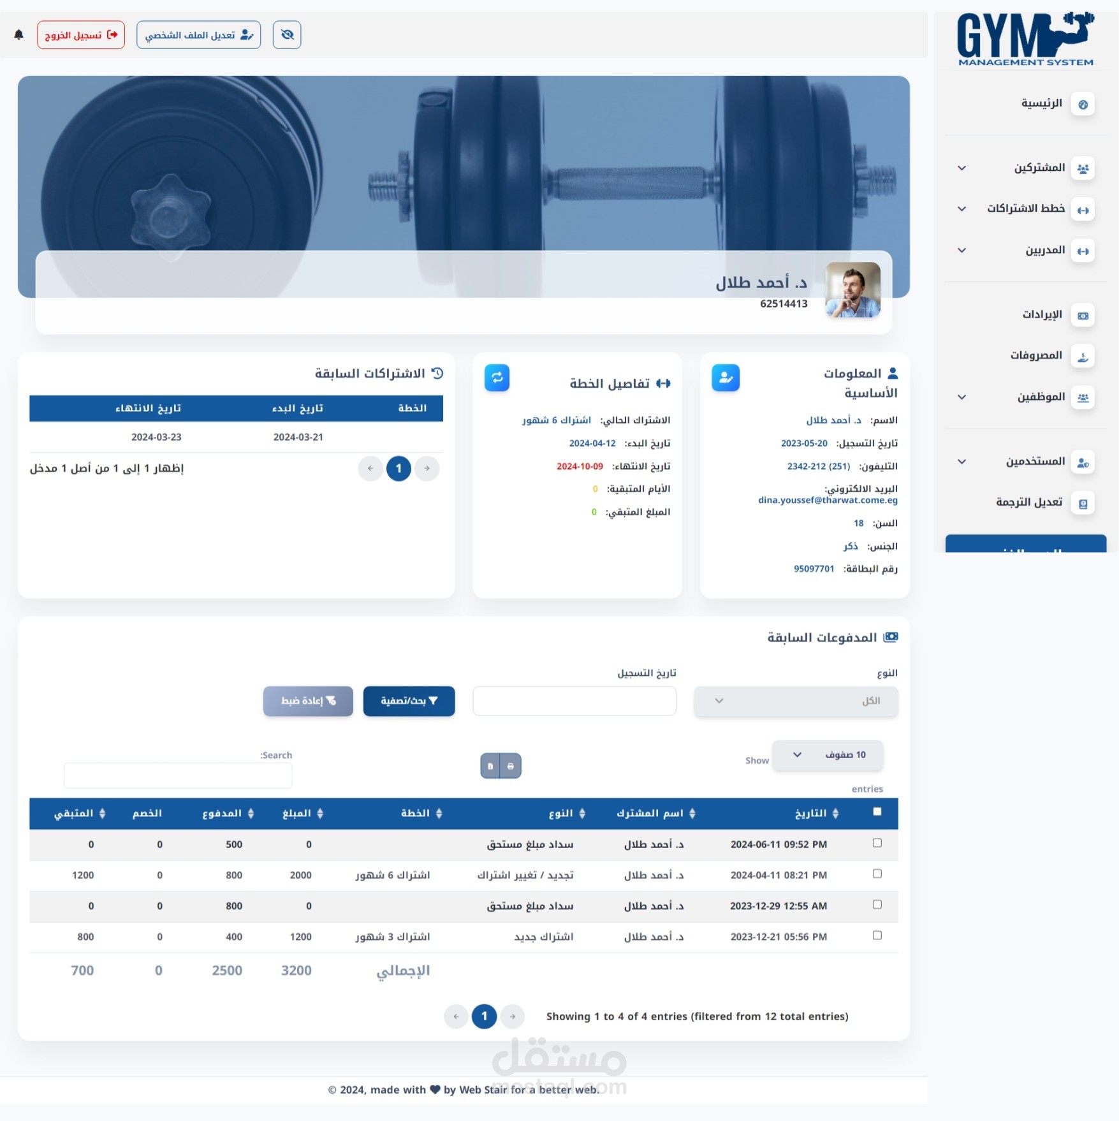1119x1121 pixels.
Task: Sort payments table by الخطة column
Action: 421,814
